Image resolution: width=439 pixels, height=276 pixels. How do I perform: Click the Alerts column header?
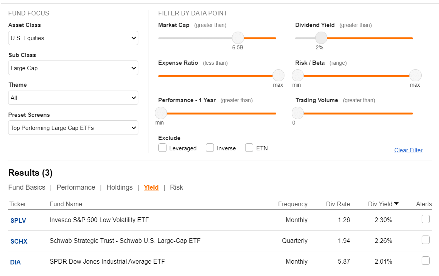pyautogui.click(x=424, y=204)
